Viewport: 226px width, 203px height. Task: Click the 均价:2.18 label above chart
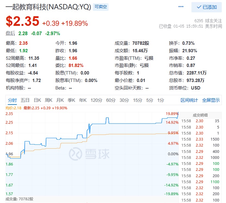(x=13, y=108)
